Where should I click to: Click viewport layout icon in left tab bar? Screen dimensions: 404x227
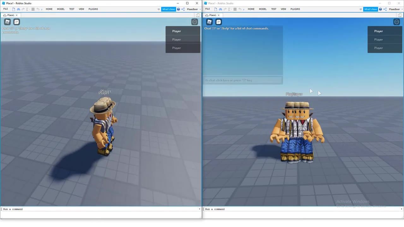(x=198, y=15)
